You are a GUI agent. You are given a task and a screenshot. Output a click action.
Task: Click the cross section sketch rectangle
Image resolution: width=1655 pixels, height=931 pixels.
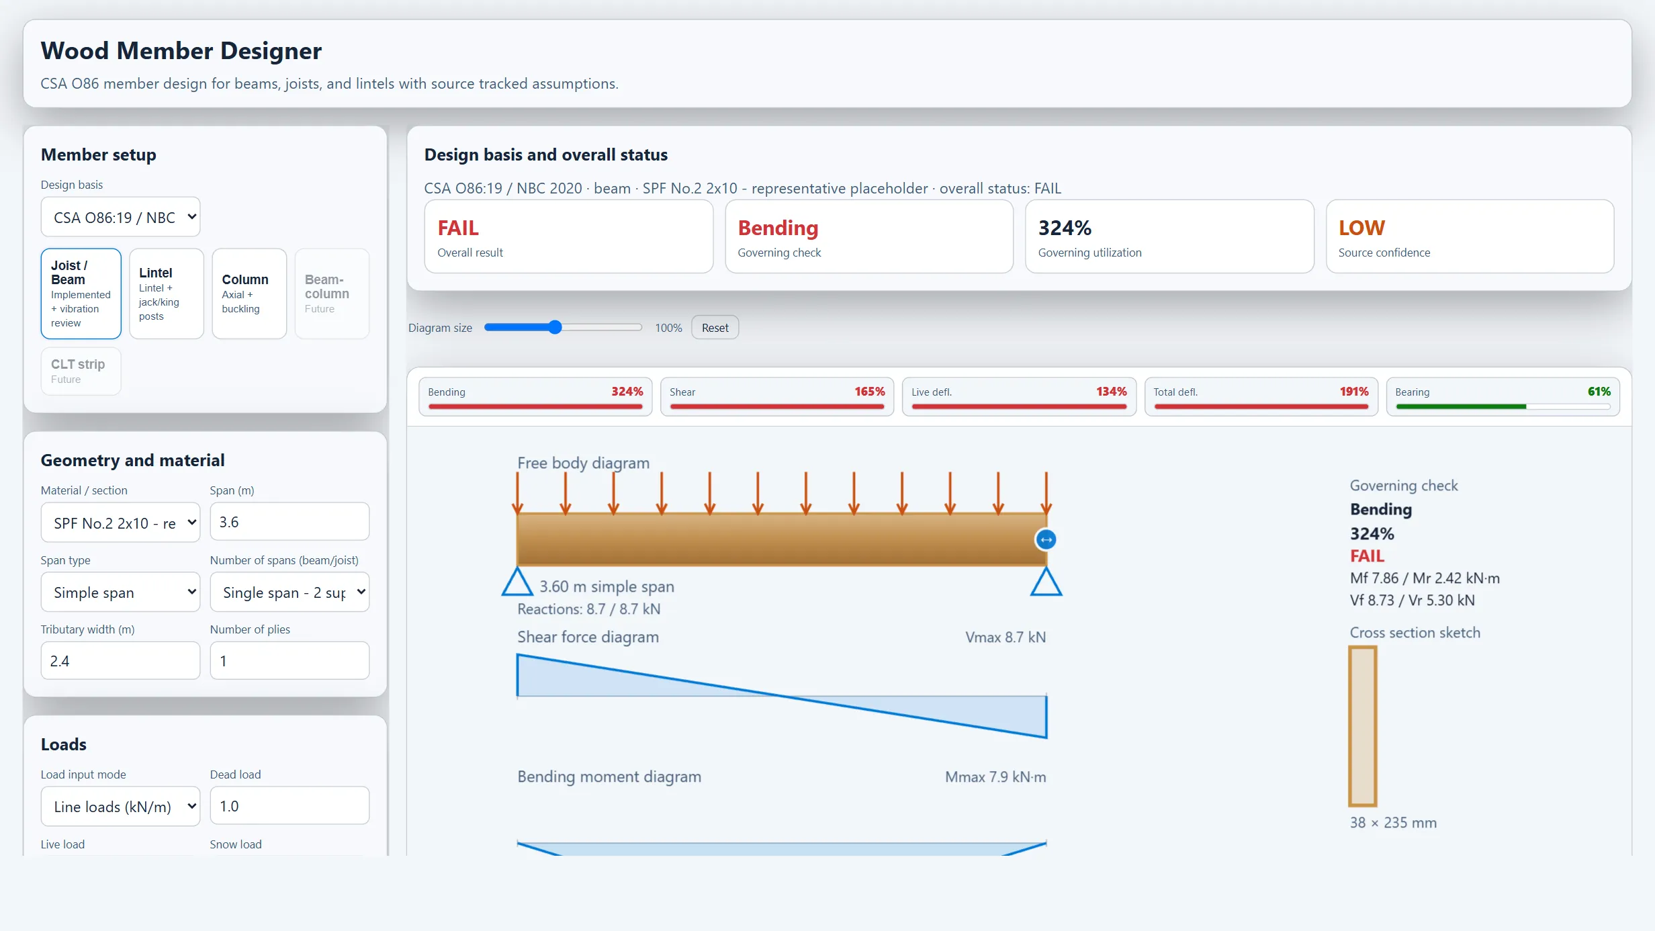tap(1363, 726)
